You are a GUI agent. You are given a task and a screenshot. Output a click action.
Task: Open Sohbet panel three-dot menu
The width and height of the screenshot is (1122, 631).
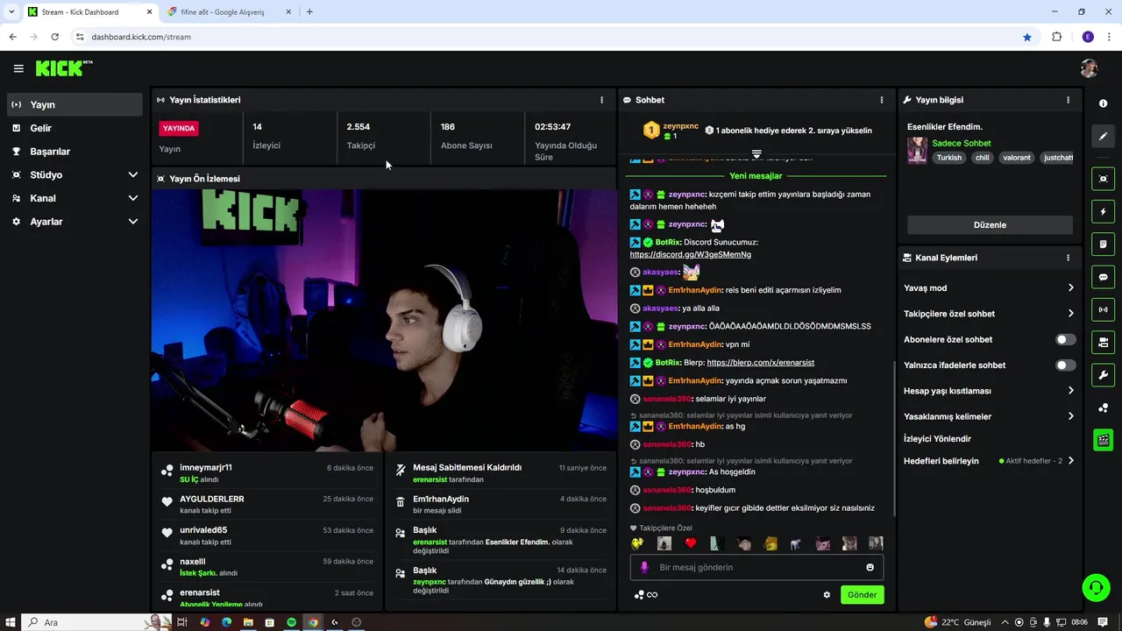click(881, 100)
